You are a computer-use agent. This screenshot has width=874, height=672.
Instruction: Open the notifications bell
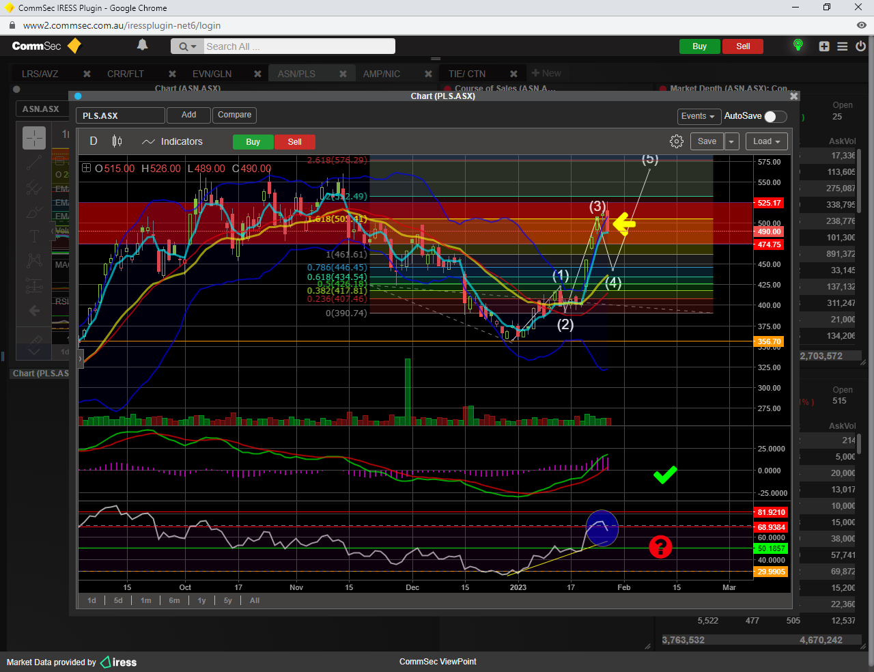pos(142,45)
